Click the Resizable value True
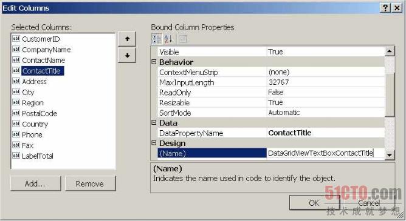 point(275,102)
